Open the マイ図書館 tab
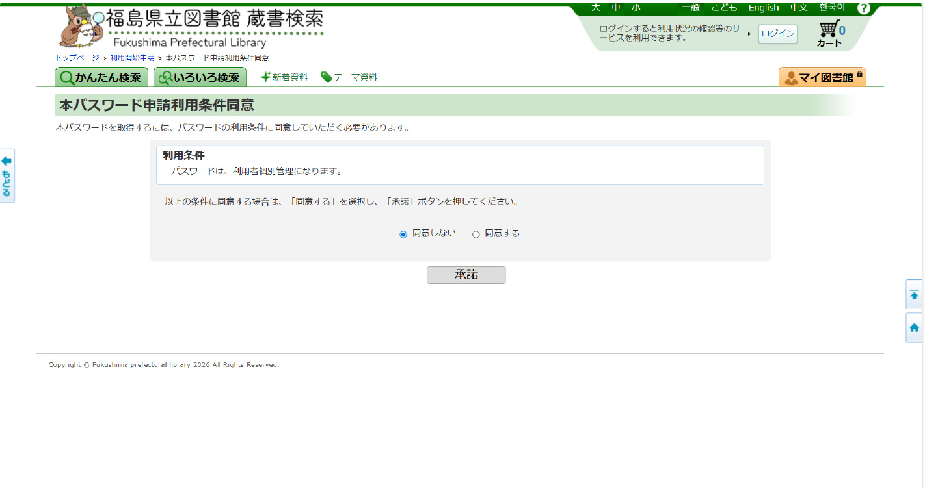 tap(822, 77)
